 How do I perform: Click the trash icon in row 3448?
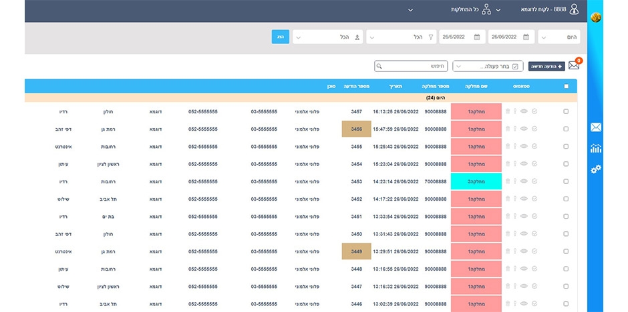(508, 269)
